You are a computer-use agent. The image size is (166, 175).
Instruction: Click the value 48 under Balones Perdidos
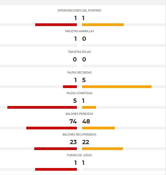86,121
